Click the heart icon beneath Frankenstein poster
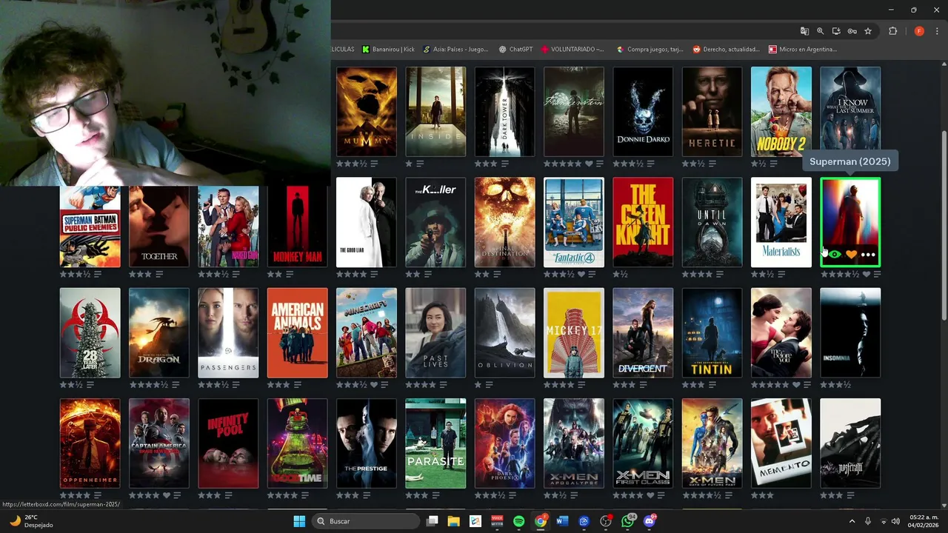This screenshot has width=948, height=533. pyautogui.click(x=590, y=164)
